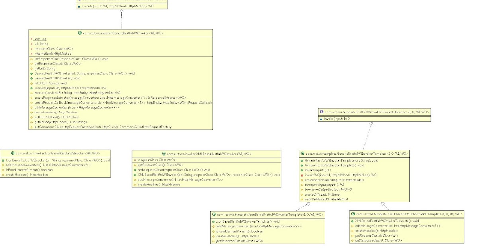Image resolution: width=478 pixels, height=250 pixels.
Task: Click the RestfulWSInvokerTemplateInterface interface icon
Action: pyautogui.click(x=322, y=112)
